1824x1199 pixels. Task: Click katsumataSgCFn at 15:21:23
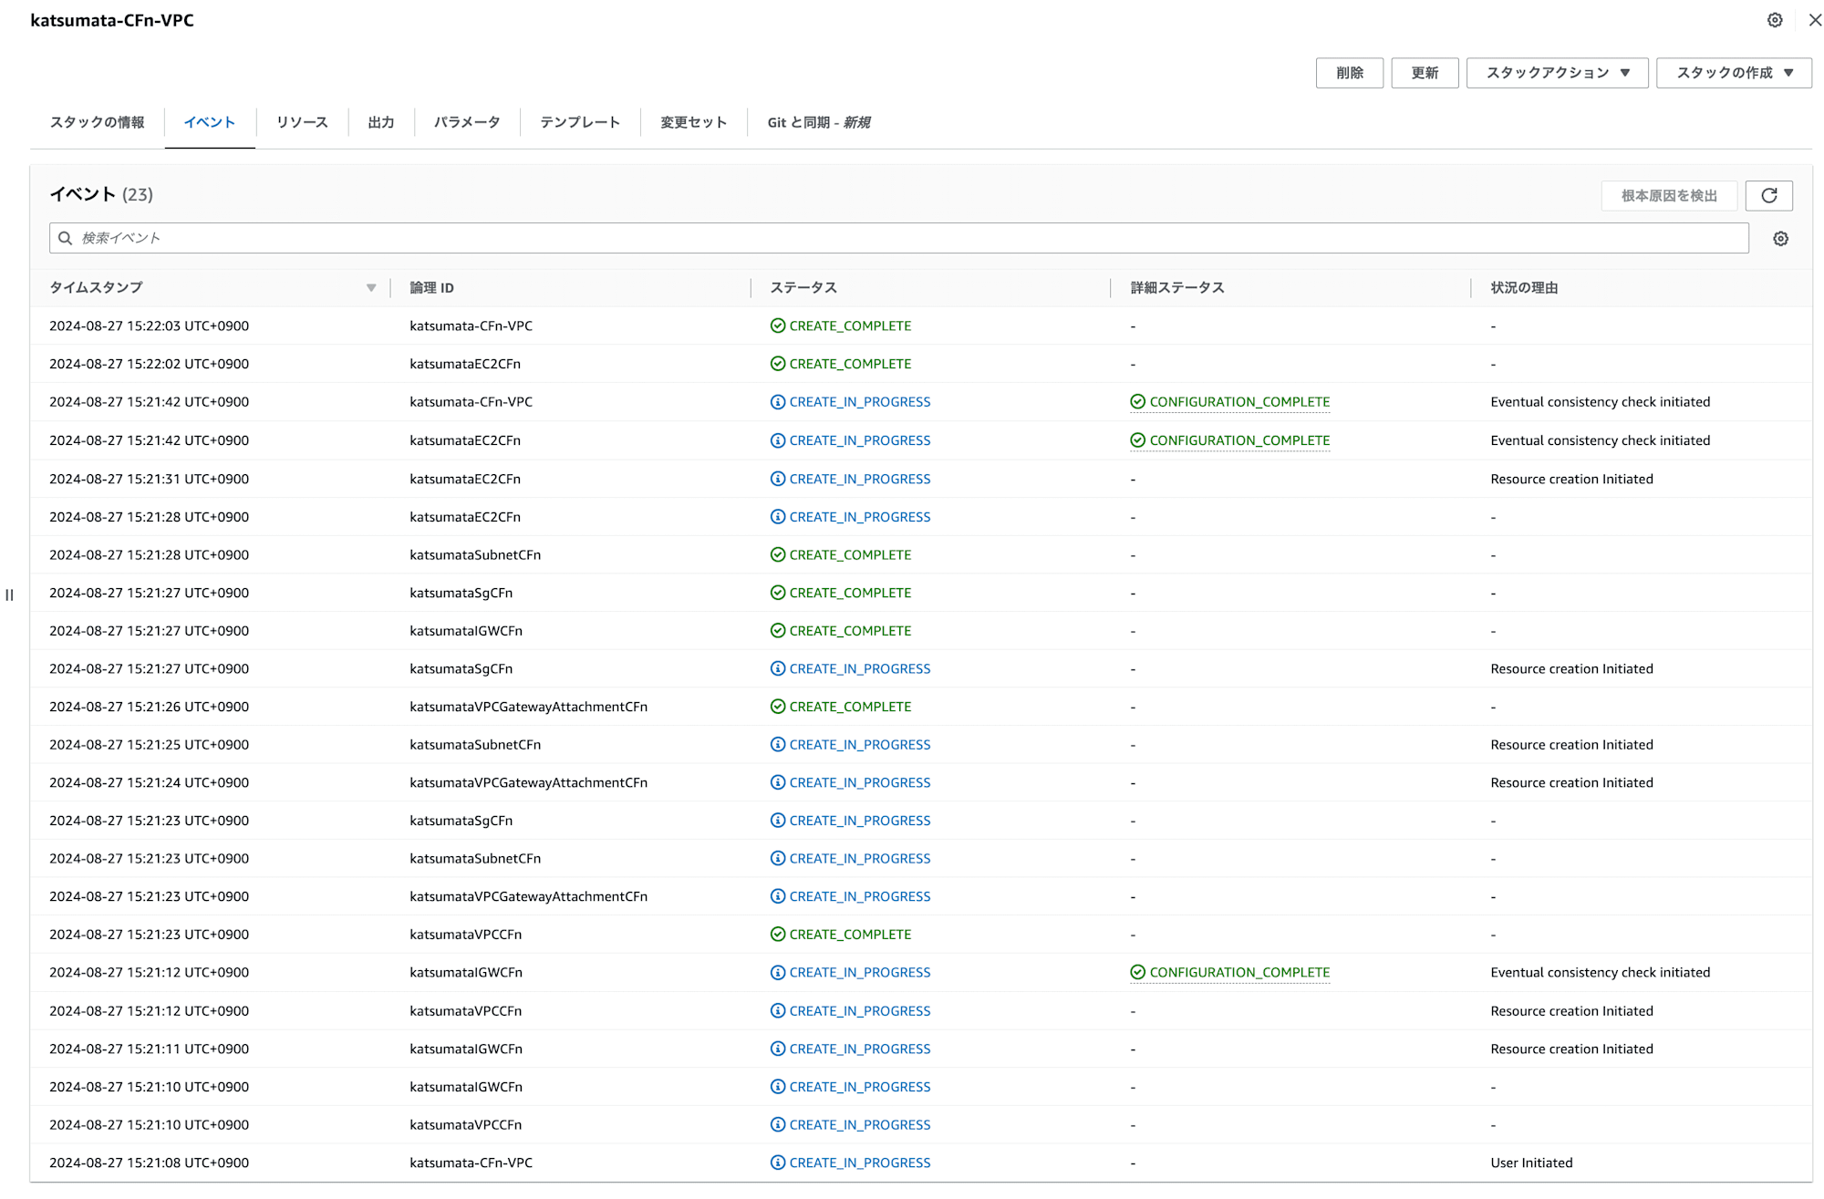click(x=461, y=822)
